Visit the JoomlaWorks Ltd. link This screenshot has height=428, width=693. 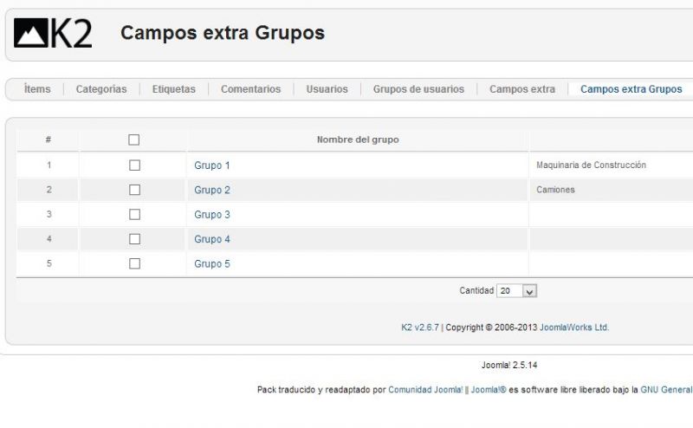click(x=574, y=327)
